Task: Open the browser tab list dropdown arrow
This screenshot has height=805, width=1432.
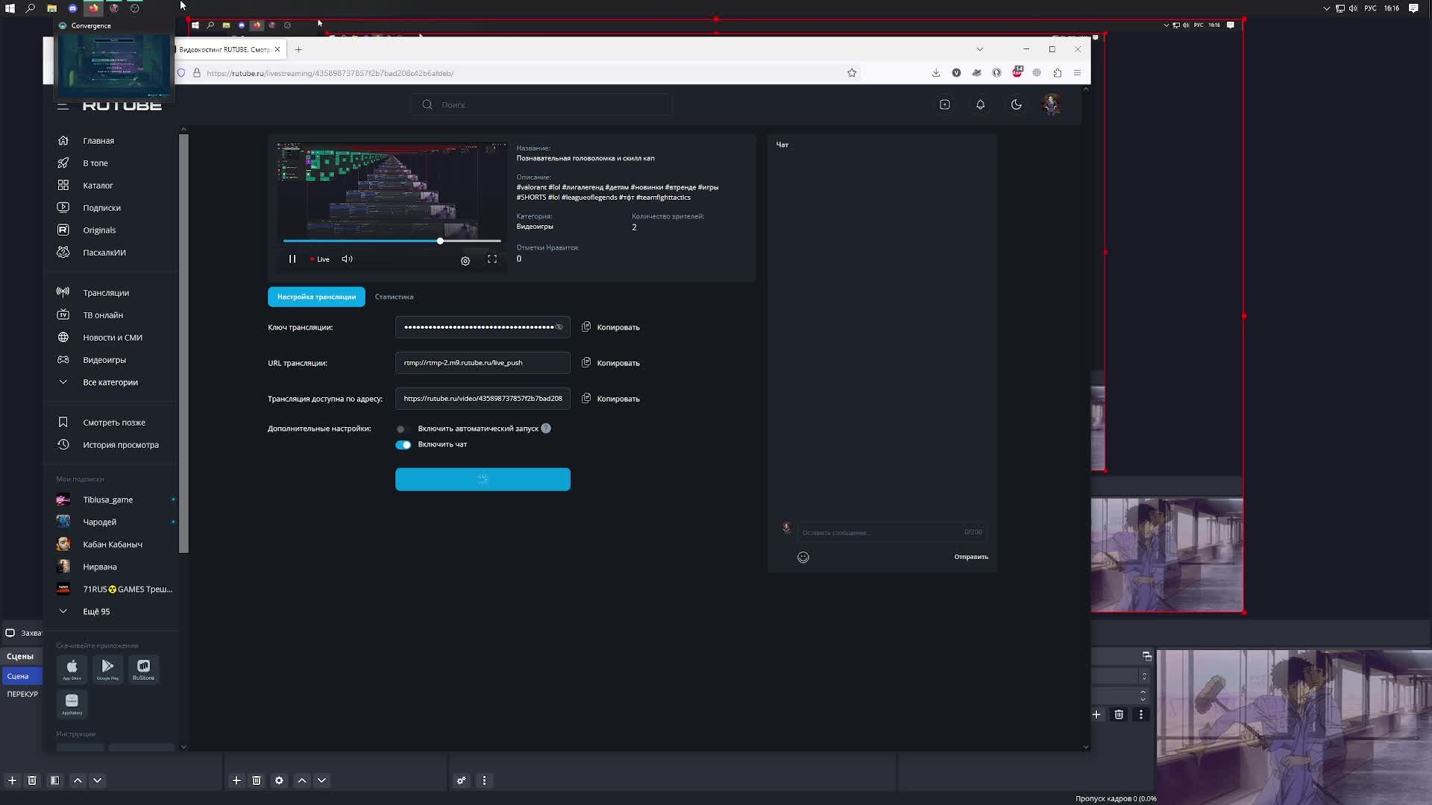Action: pyautogui.click(x=980, y=49)
